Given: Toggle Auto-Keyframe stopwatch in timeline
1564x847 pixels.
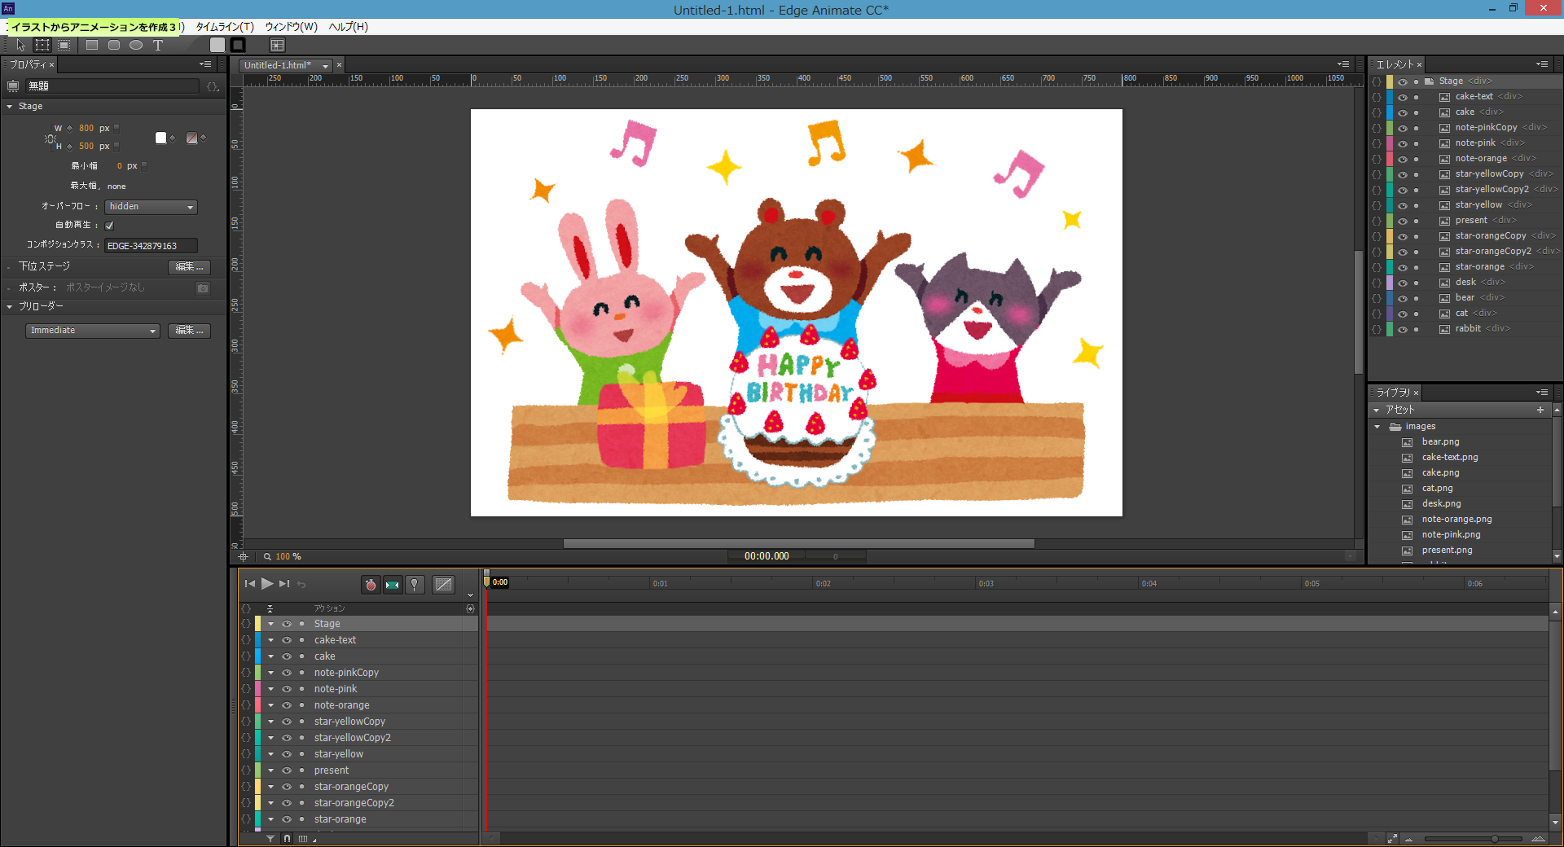Looking at the screenshot, I should [x=371, y=585].
